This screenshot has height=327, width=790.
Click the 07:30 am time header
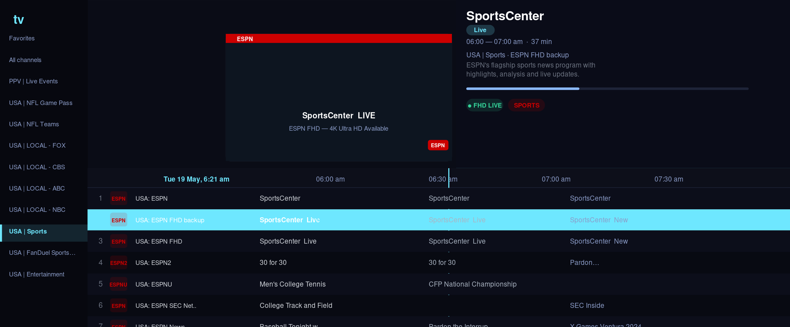pyautogui.click(x=669, y=179)
